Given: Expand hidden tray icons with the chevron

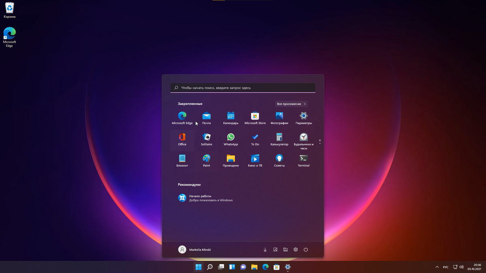Looking at the screenshot, I should (x=437, y=267).
